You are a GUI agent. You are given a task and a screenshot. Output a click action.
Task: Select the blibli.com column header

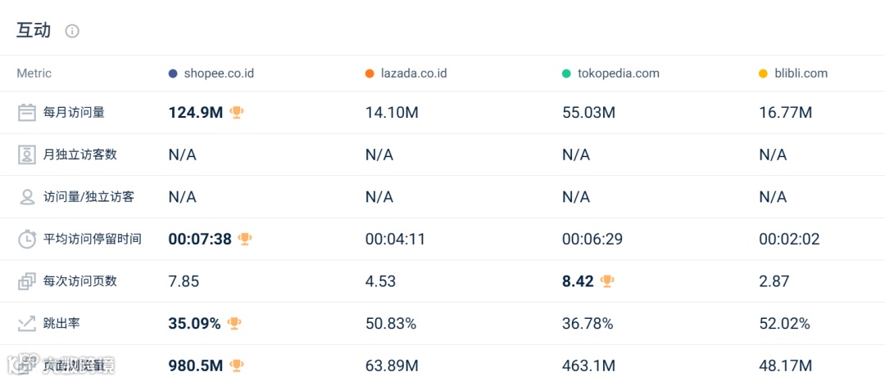coord(801,74)
